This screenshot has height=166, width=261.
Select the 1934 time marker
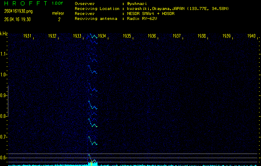[102, 36]
